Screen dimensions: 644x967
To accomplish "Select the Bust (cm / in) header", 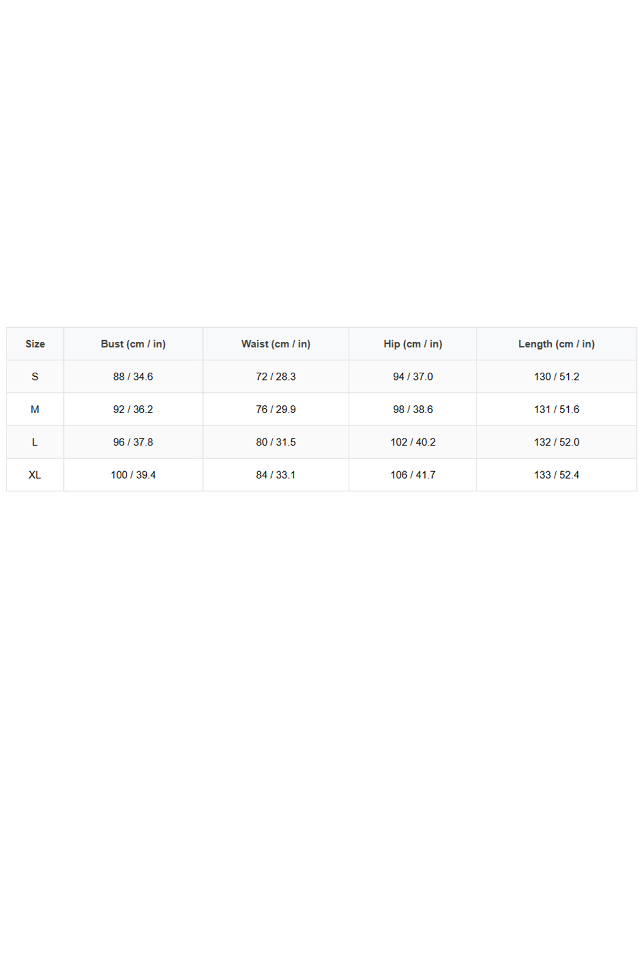I will [133, 344].
